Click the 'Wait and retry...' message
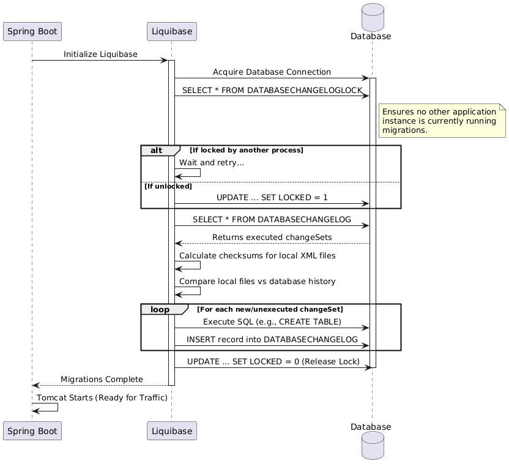Viewport: 509px width, 469px height. 211,162
